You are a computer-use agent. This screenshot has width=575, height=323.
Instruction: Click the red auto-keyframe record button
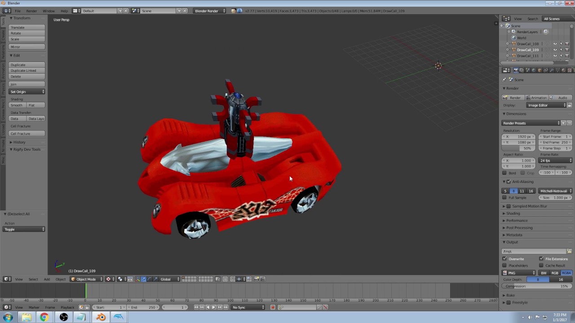coord(273,307)
